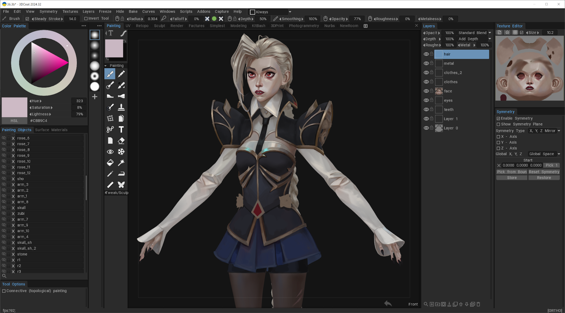This screenshot has height=313, width=565.
Task: Disable the Enable Symmetry checkbox
Action: point(498,119)
